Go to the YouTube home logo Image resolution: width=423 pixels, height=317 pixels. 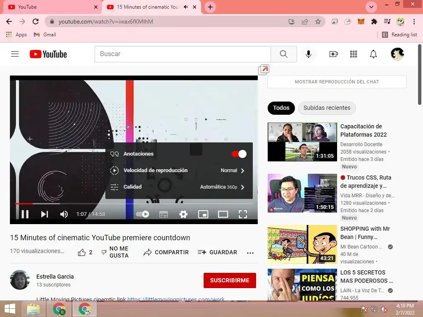[x=48, y=54]
